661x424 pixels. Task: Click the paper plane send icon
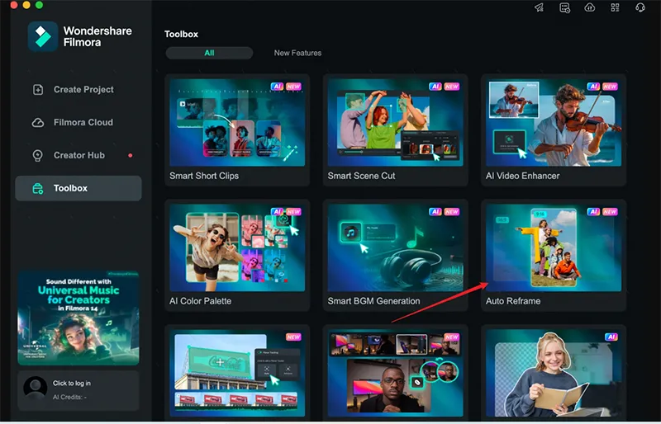(x=540, y=7)
